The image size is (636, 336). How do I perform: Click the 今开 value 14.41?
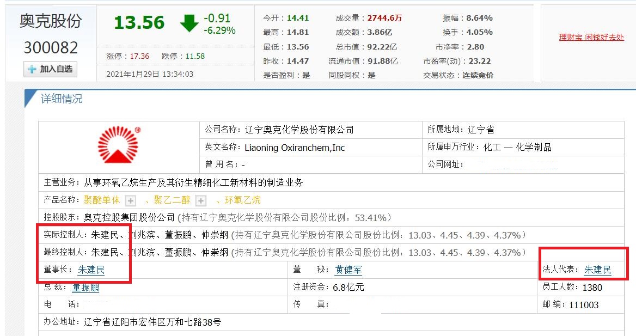(x=298, y=19)
